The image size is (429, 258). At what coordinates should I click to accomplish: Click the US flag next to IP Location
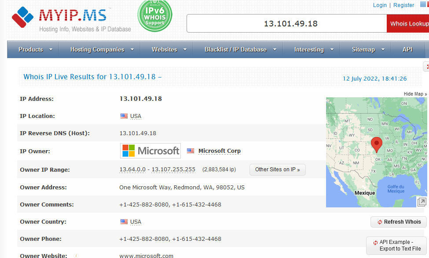click(x=124, y=116)
